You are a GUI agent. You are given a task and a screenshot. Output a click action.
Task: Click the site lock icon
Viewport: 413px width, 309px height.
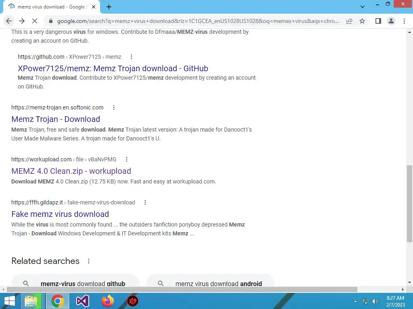coord(51,21)
